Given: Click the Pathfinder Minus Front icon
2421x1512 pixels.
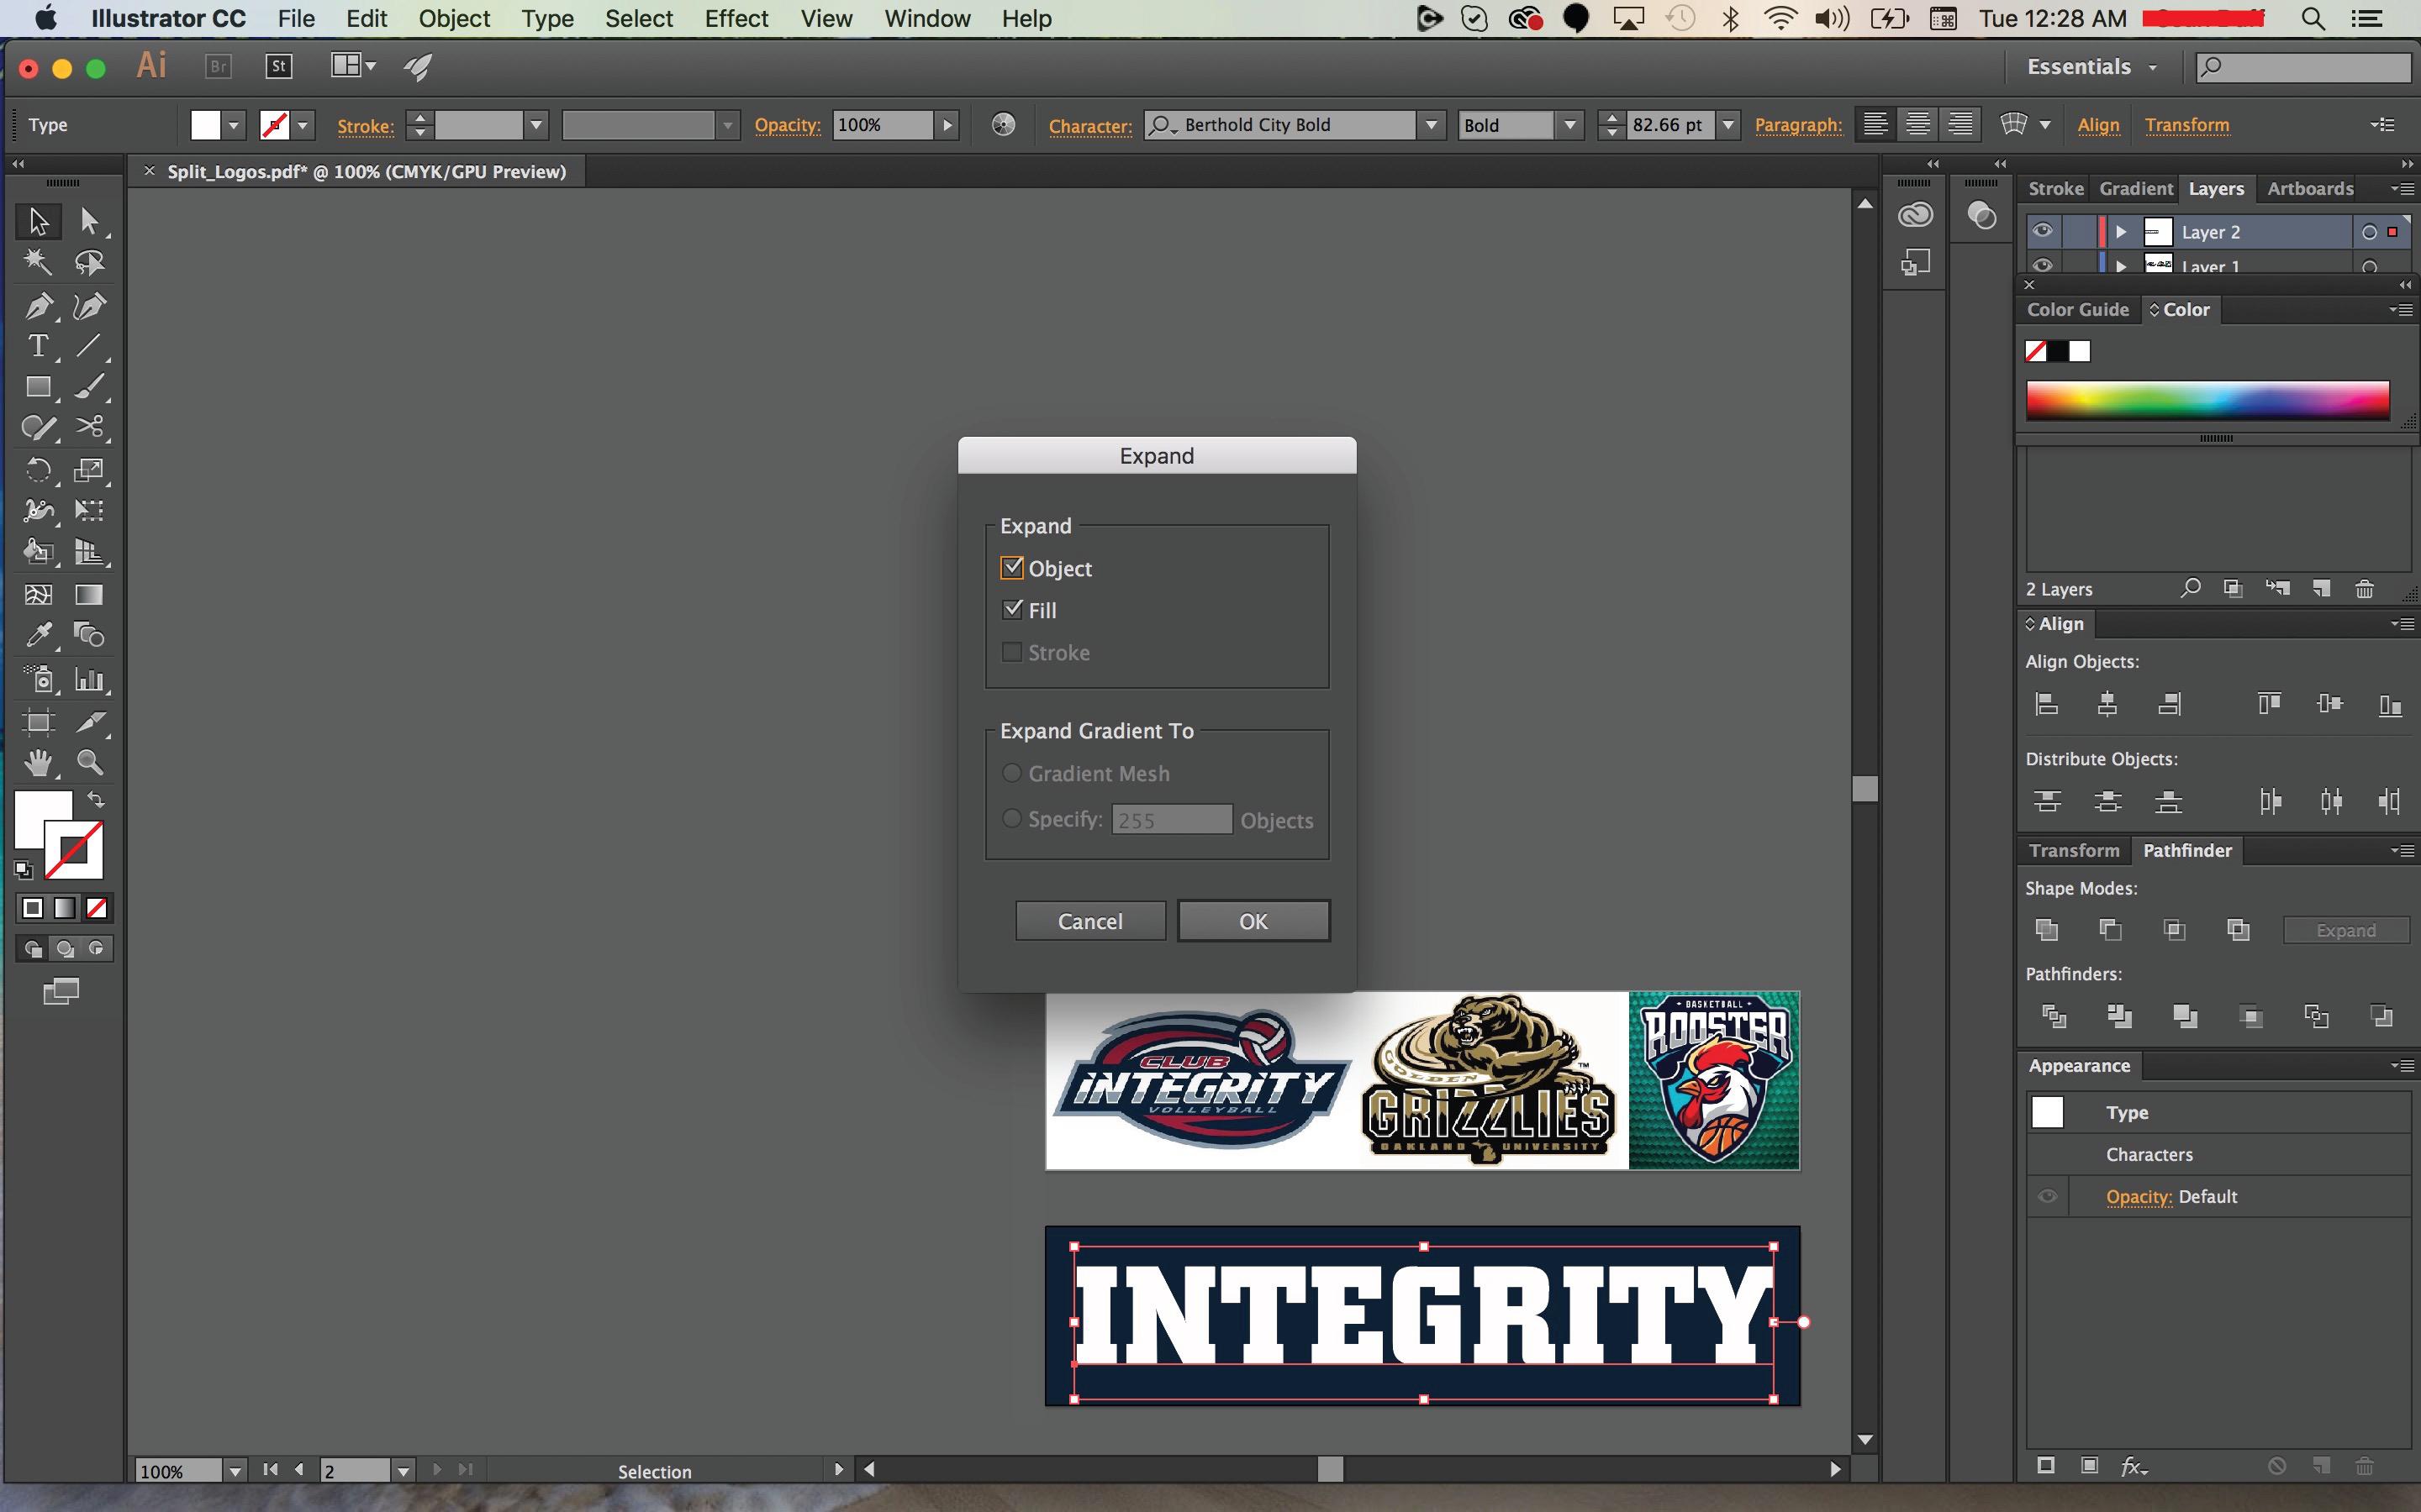Looking at the screenshot, I should pos(2109,930).
